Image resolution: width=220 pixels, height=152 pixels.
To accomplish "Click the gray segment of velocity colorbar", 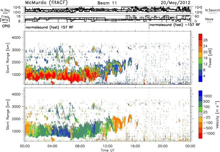I will 200,114.
